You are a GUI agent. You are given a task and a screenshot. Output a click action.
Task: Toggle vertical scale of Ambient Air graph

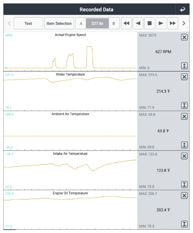pyautogui.click(x=184, y=145)
